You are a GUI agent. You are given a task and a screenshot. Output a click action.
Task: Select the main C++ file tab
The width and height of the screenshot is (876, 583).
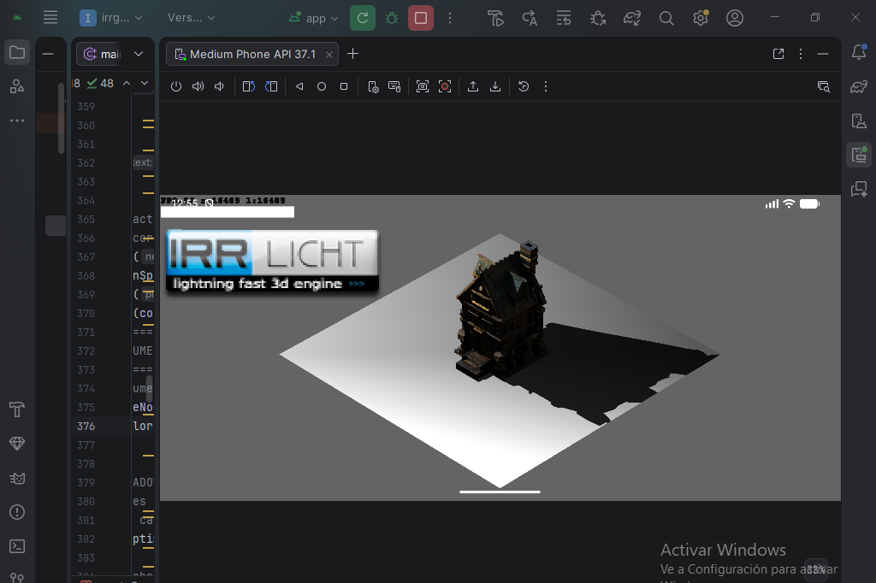[x=102, y=54]
